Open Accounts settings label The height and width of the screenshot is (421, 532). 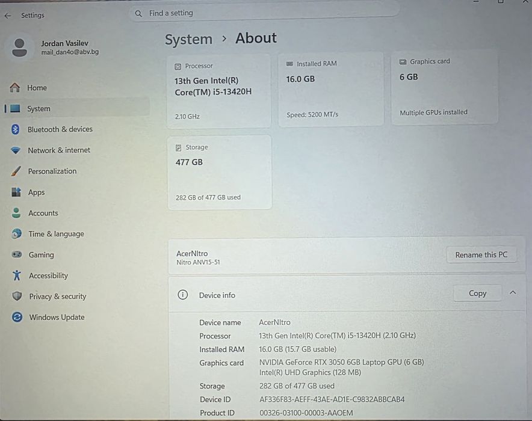(43, 213)
